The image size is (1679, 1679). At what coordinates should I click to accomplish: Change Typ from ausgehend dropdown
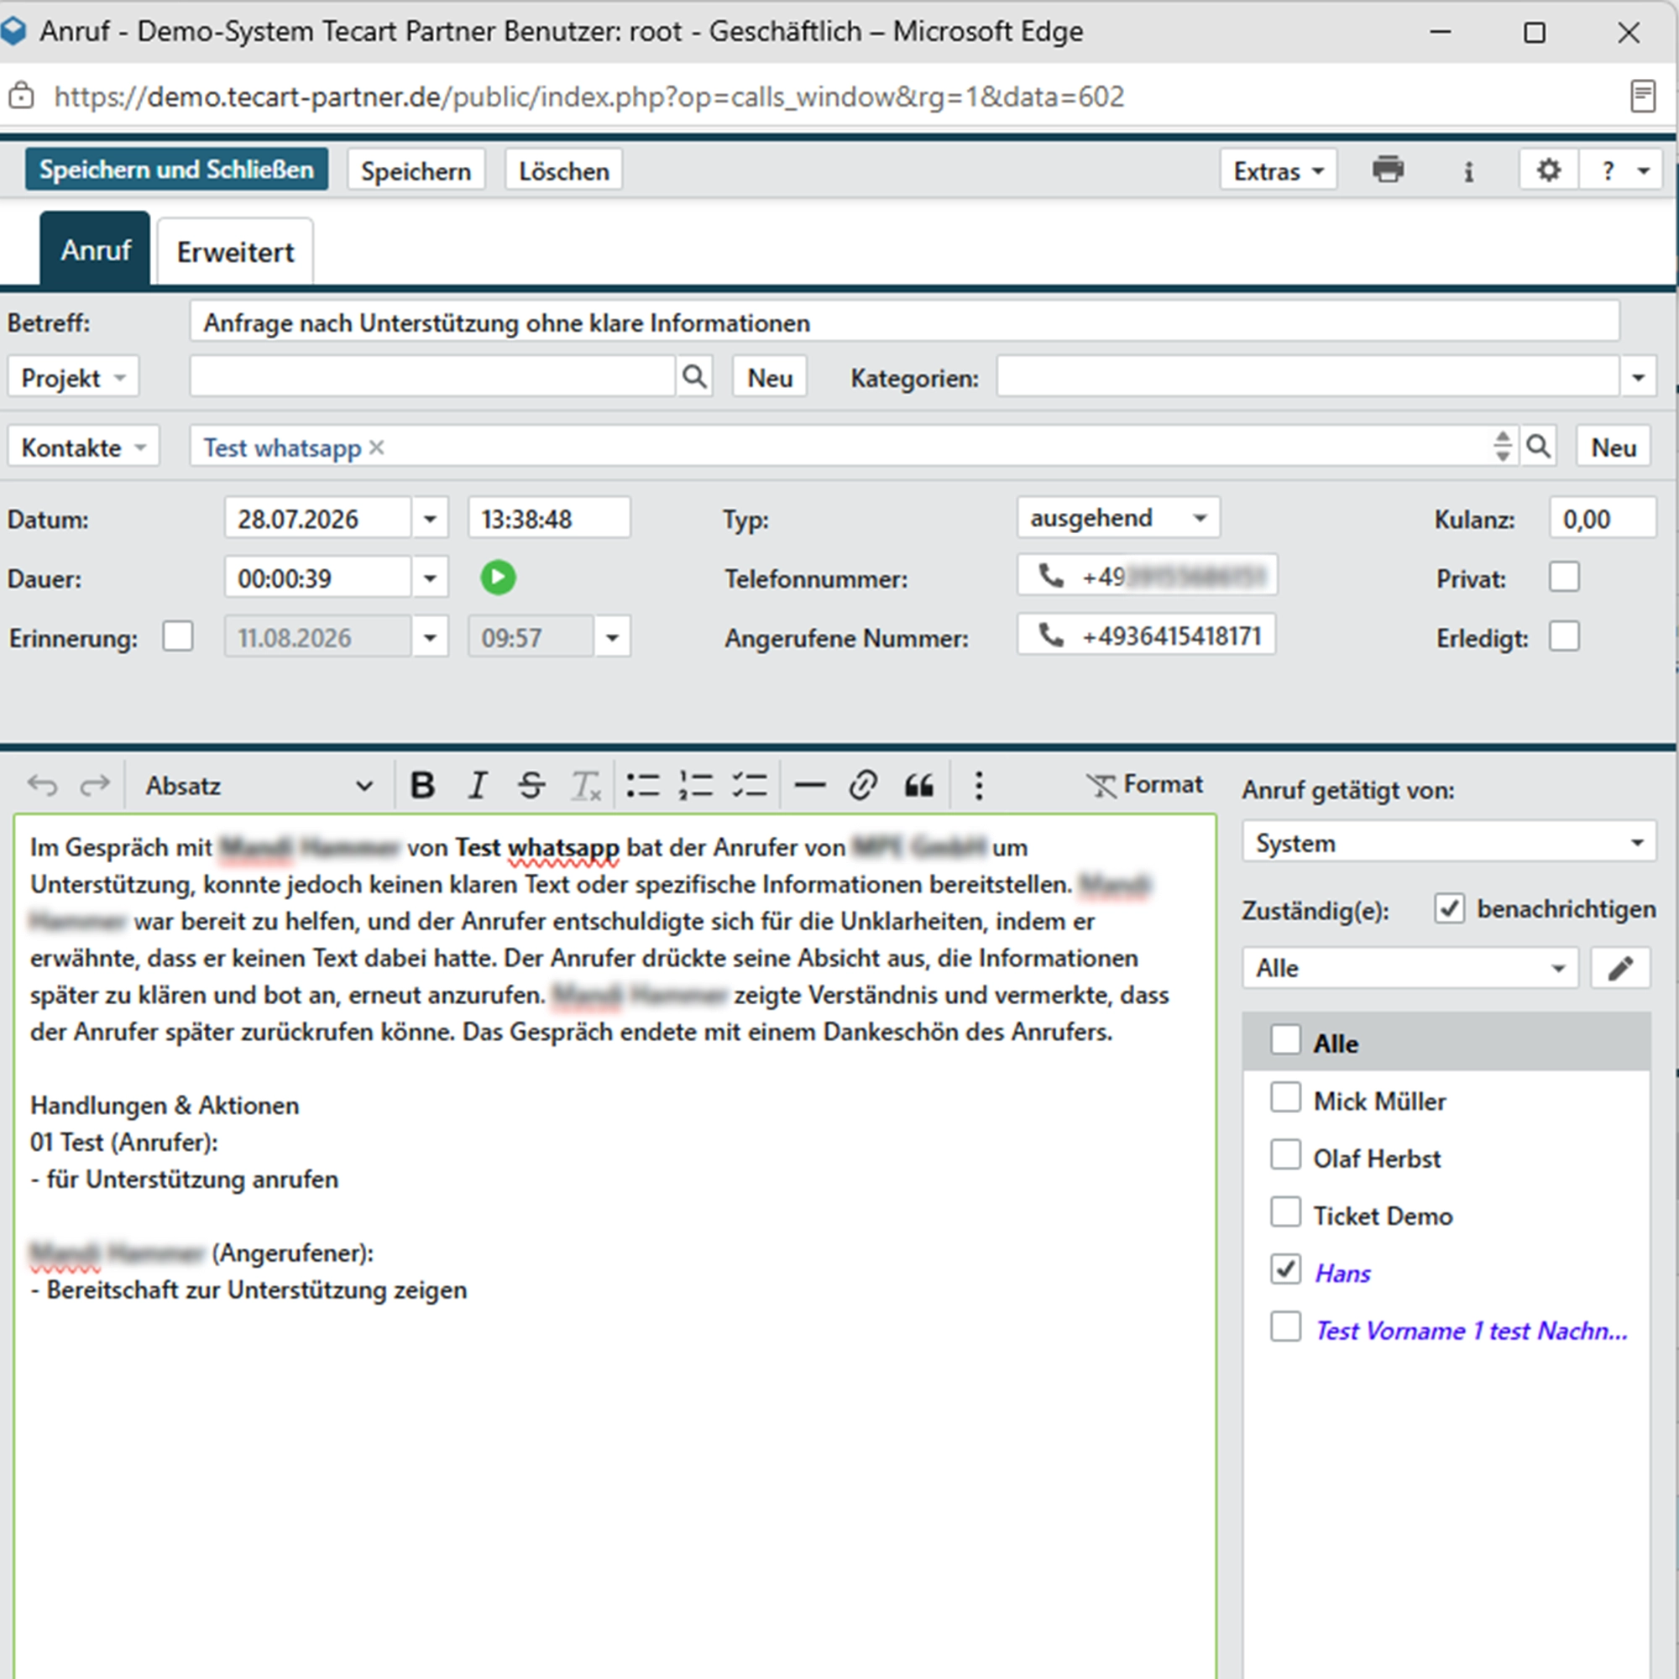coord(1117,518)
